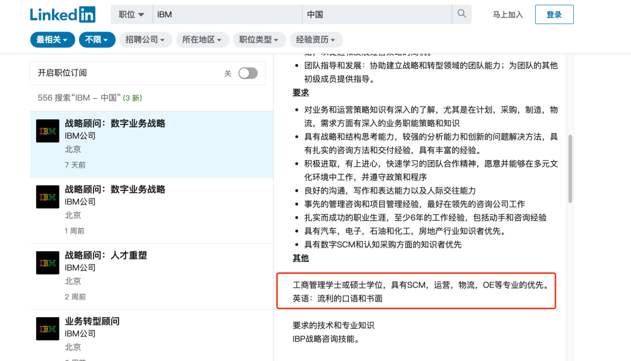Click the 7 天前 posting date
The height and width of the screenshot is (361, 631).
[75, 165]
